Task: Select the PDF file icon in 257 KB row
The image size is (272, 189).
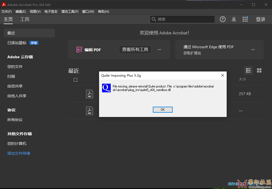Action: click(x=90, y=94)
